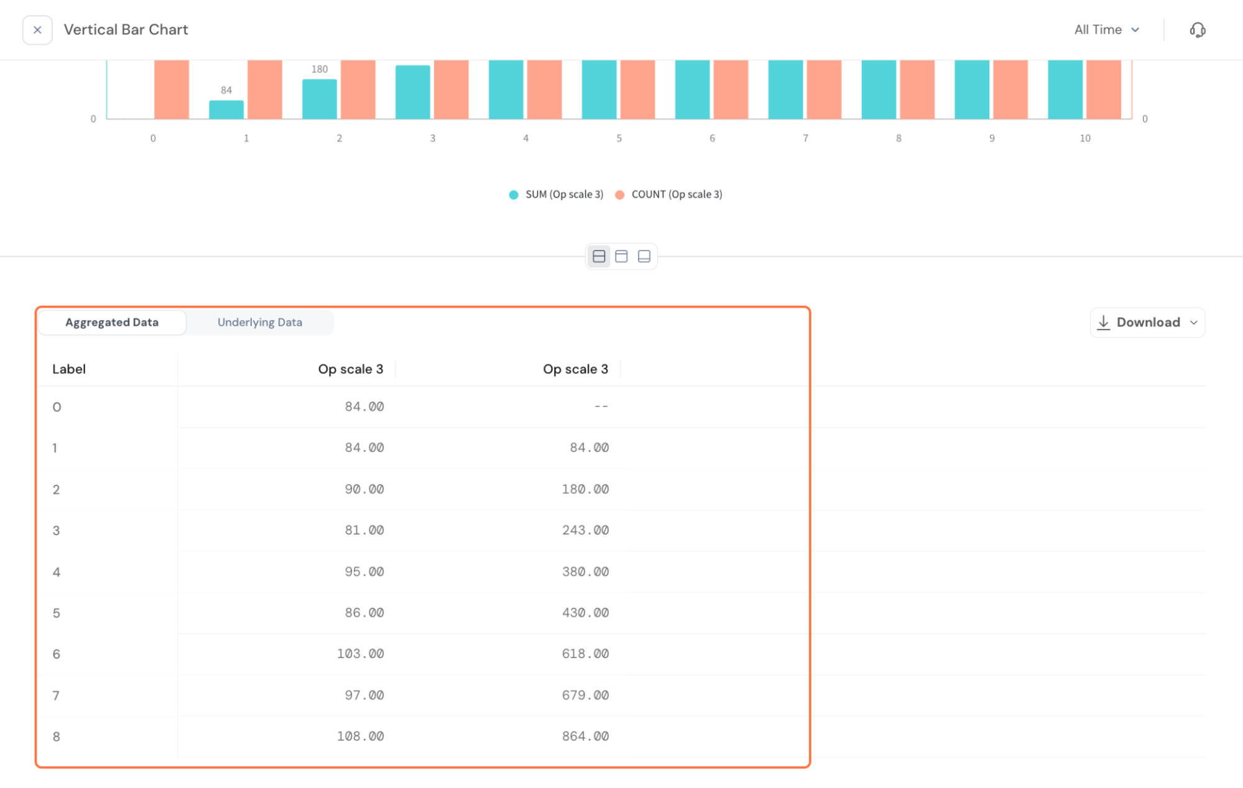Viewport: 1243px width, 788px height.
Task: Click the 864.00 cell in row 8
Action: [585, 736]
